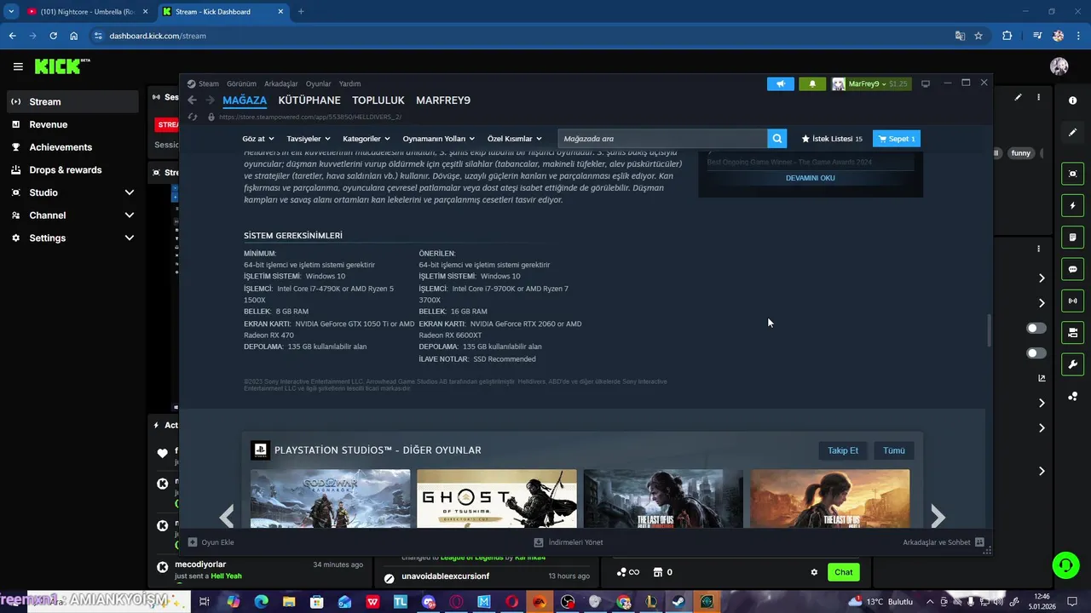Open the Özel Kısımlar dropdown

515,139
